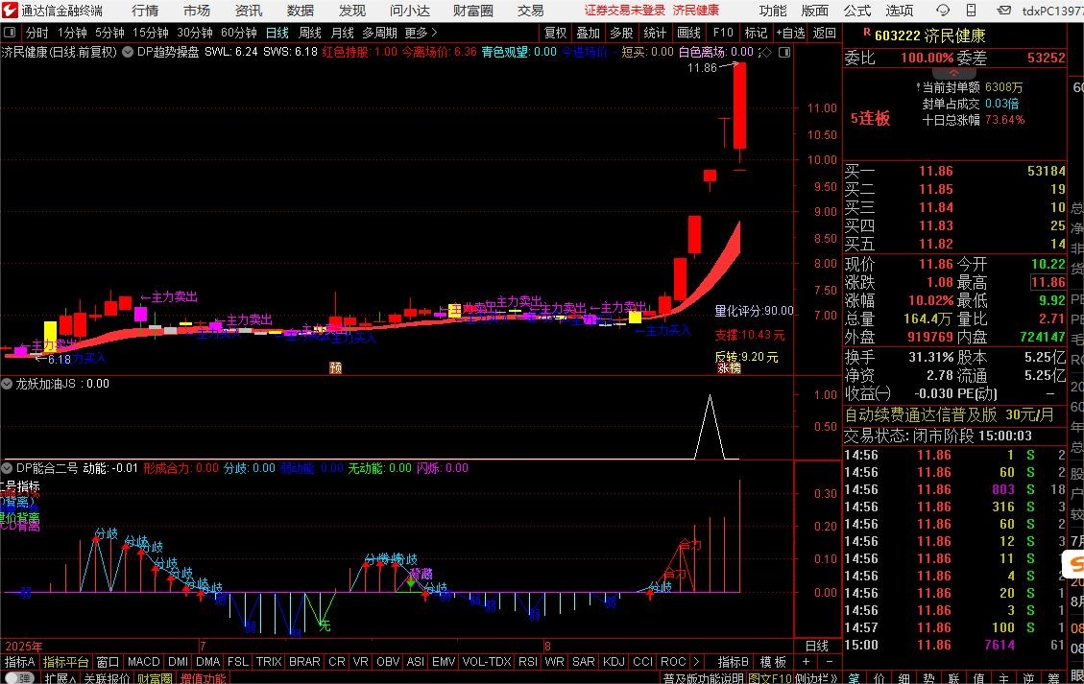Click the 返回 back button
Viewport: 1084px width, 684px height.
point(824,33)
